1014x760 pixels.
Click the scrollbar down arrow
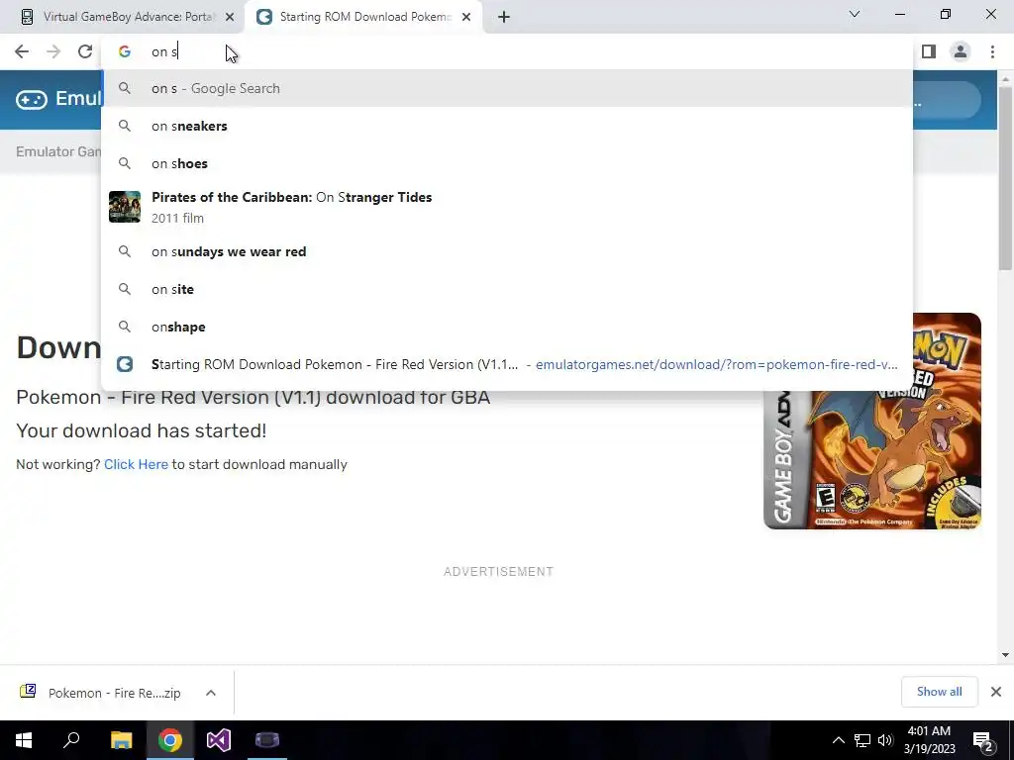pyautogui.click(x=1005, y=655)
